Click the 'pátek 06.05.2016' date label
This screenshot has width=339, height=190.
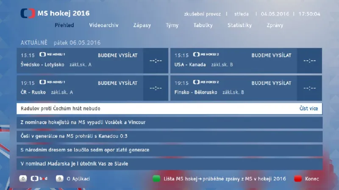(77, 43)
